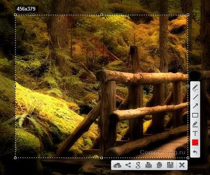This screenshot has height=175, width=210.
Task: Select the Text tool
Action: click(195, 133)
